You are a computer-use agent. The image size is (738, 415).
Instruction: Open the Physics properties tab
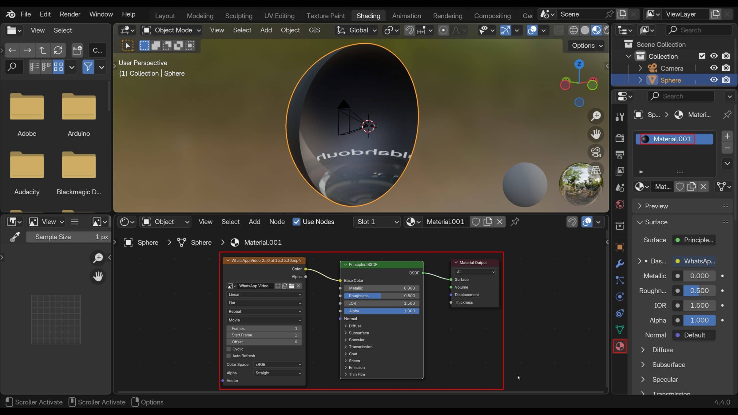click(x=620, y=297)
